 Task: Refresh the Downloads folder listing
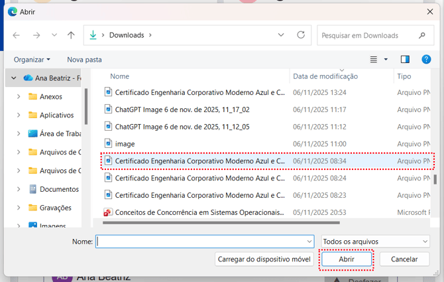[301, 35]
